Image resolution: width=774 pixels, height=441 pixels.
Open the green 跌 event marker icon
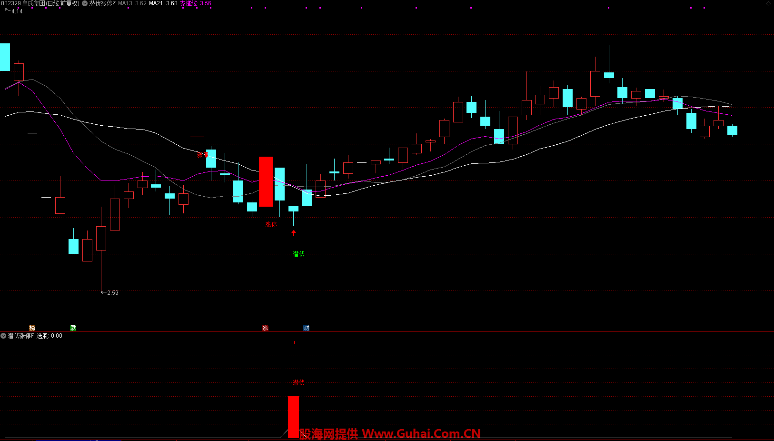click(73, 328)
